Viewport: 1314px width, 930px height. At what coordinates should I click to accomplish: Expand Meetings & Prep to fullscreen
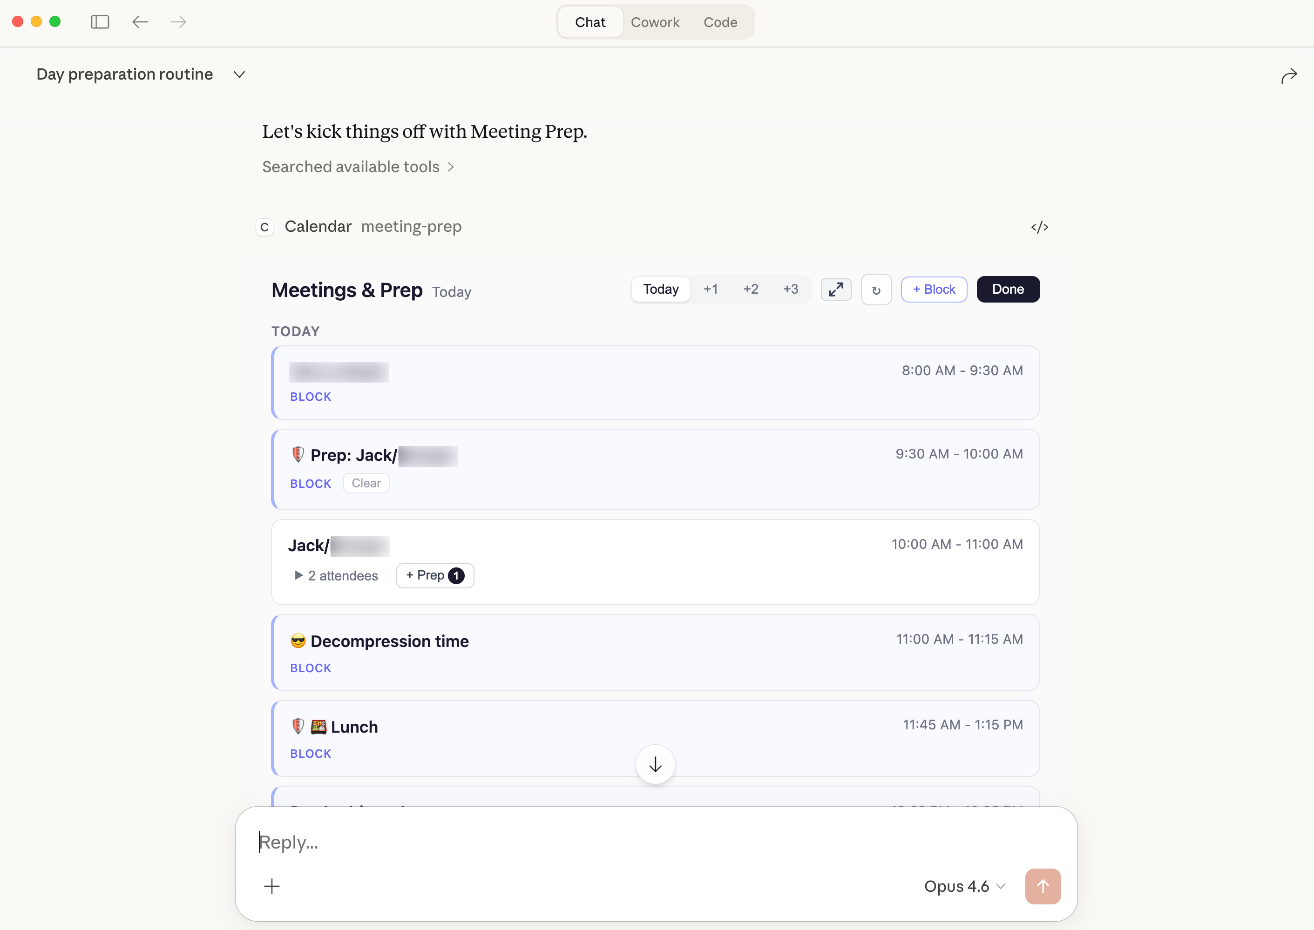[836, 290]
